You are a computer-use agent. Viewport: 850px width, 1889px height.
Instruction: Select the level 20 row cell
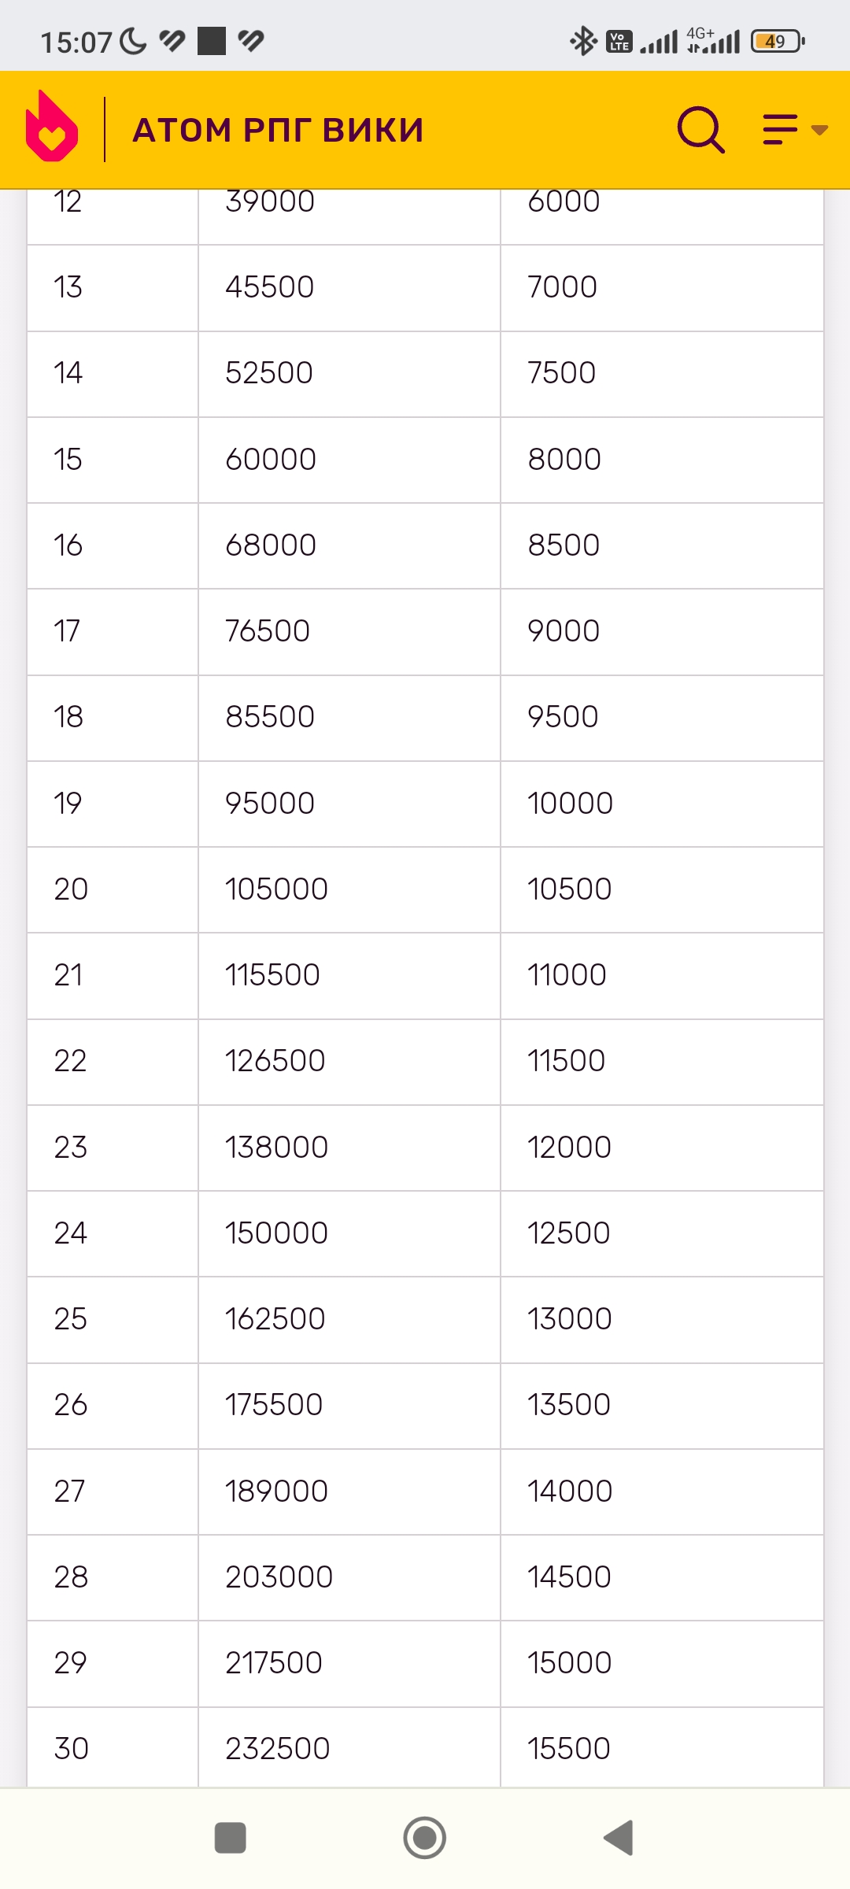click(71, 889)
